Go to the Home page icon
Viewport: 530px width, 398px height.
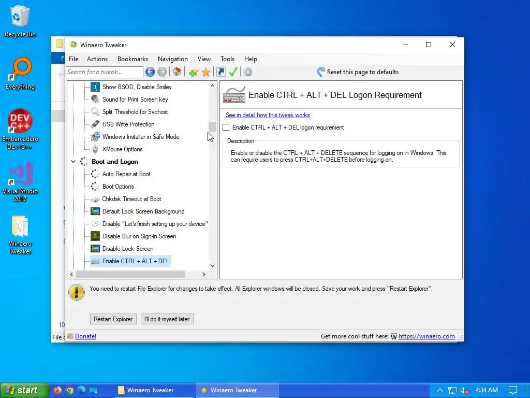177,72
